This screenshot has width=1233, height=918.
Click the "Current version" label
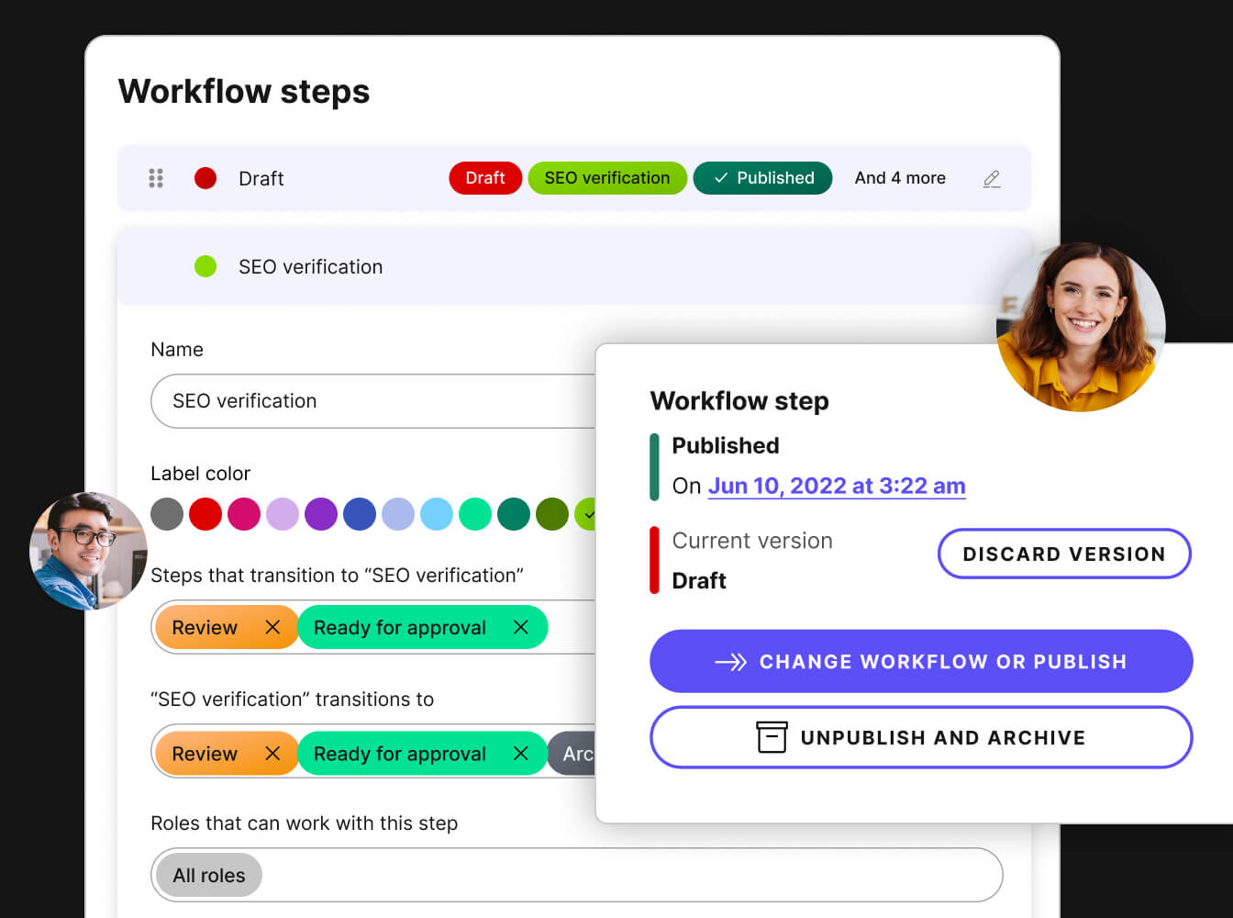click(752, 541)
